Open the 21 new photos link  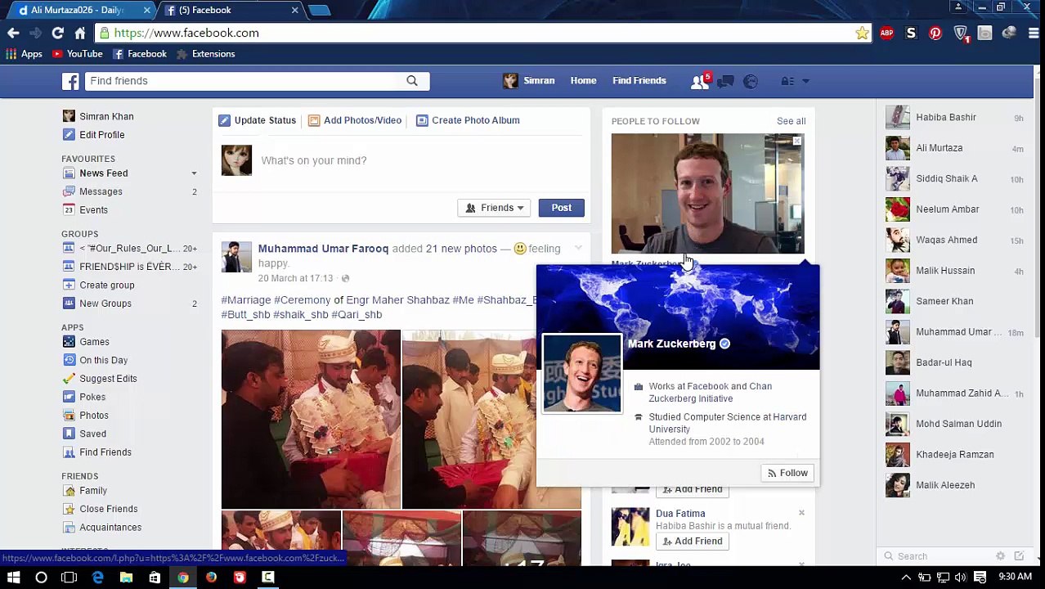461,249
